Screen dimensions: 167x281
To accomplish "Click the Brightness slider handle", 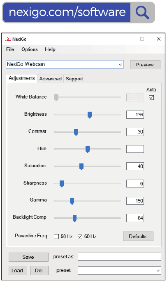I will tap(90, 115).
